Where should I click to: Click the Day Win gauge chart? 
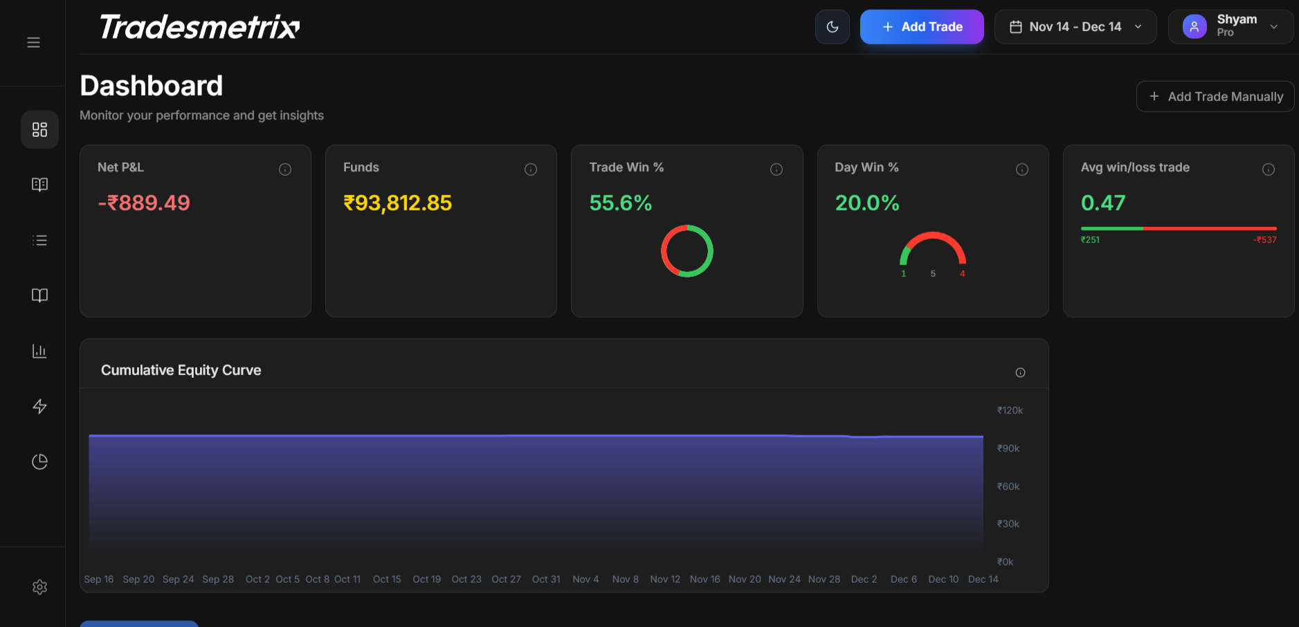[x=933, y=249]
